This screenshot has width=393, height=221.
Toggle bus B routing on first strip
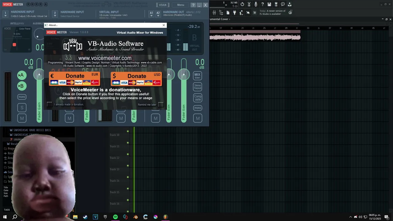pyautogui.click(x=22, y=86)
